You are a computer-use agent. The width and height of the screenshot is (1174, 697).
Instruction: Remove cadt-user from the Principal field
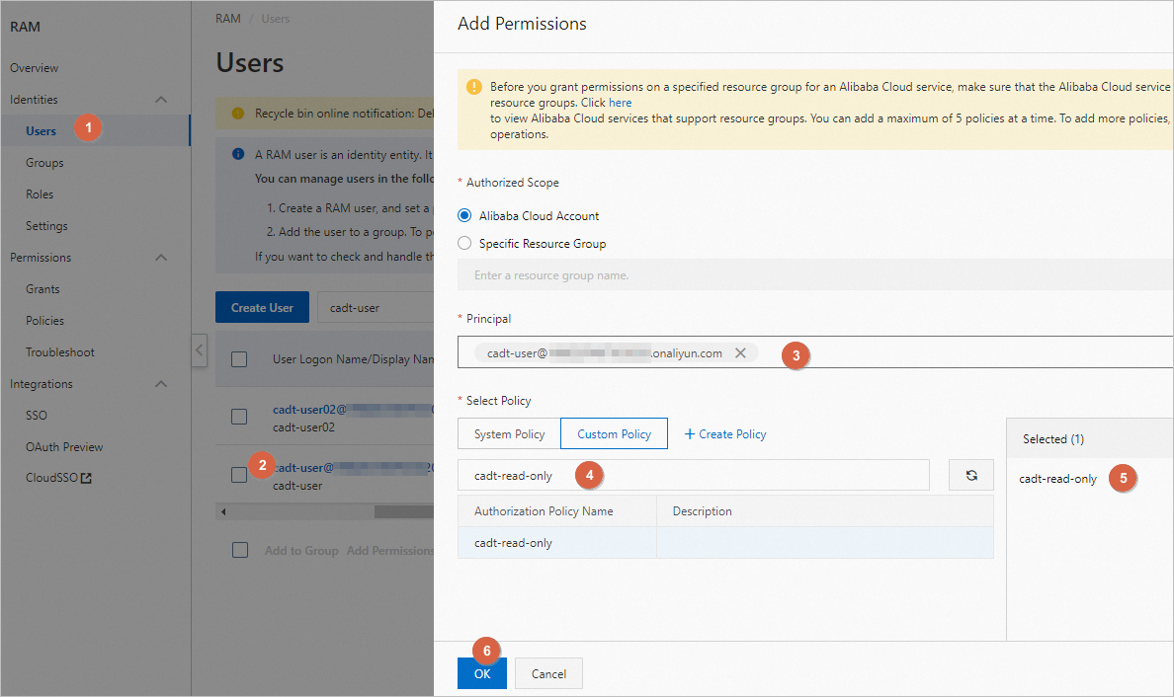pos(740,352)
